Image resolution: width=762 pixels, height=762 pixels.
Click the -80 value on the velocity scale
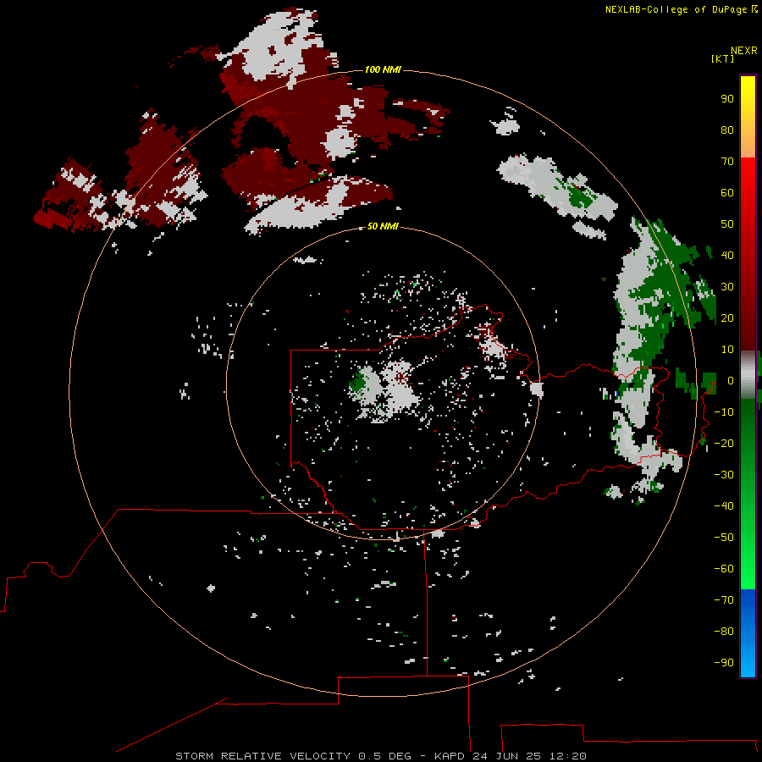(x=724, y=632)
